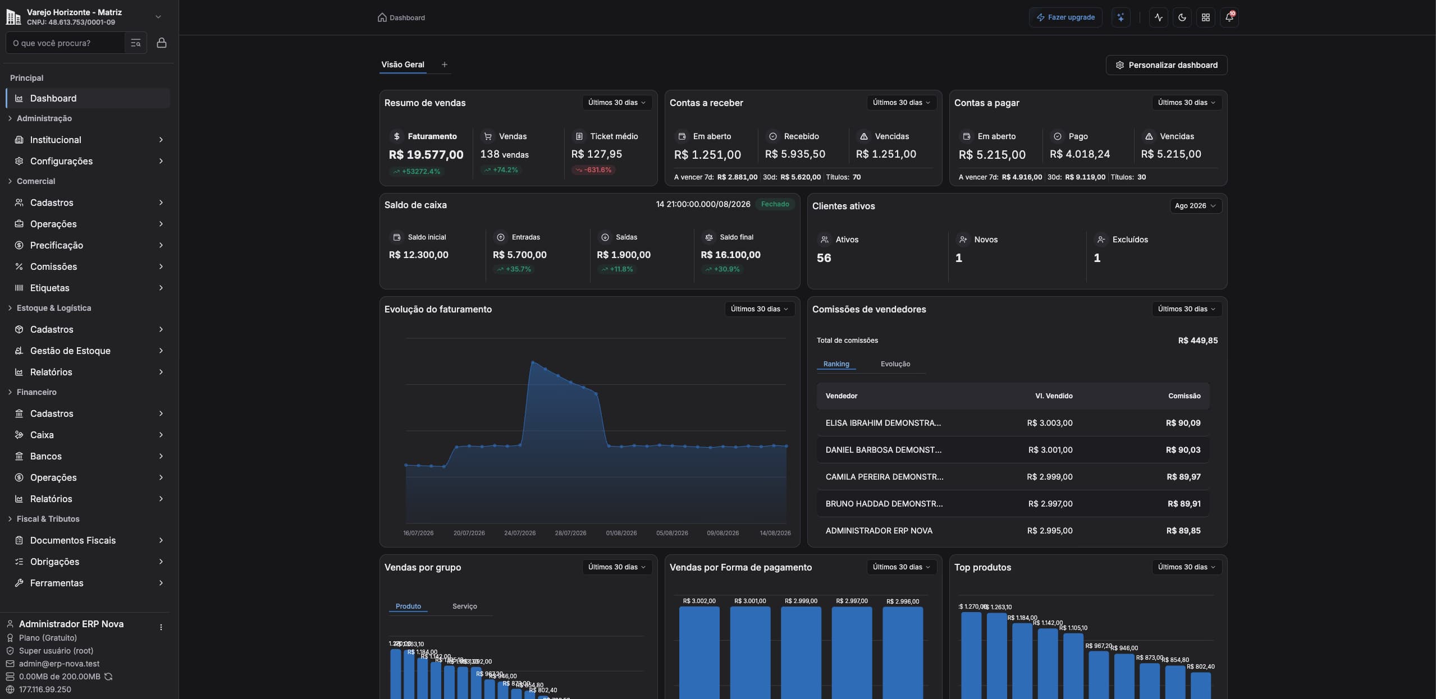Image resolution: width=1436 pixels, height=699 pixels.
Task: Add a new dashboard tab plus
Action: pos(445,65)
